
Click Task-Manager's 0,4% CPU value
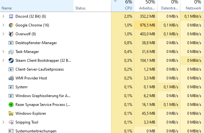pyautogui.click(x=128, y=52)
